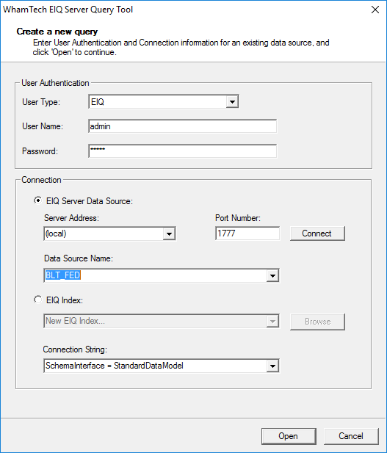
Task: Click the New EIQ Index combo box
Action: 162,321
